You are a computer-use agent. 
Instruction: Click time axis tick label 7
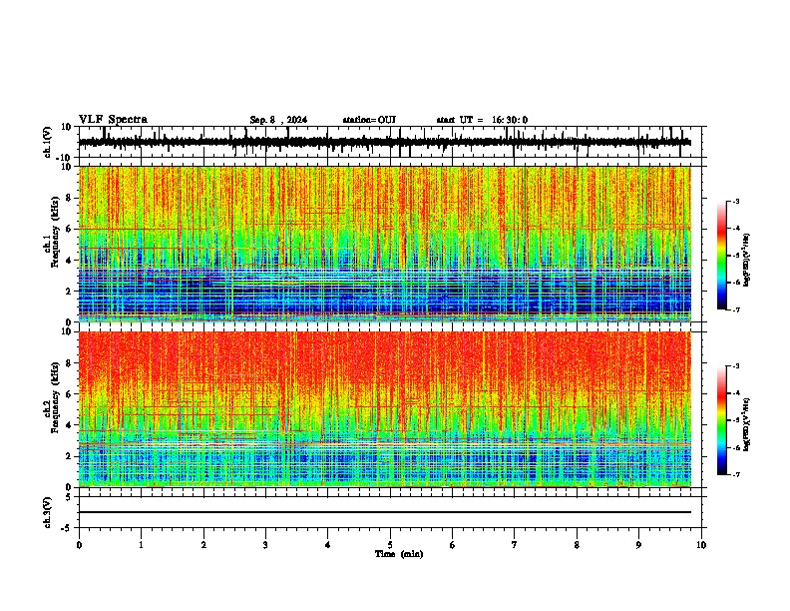click(x=515, y=545)
